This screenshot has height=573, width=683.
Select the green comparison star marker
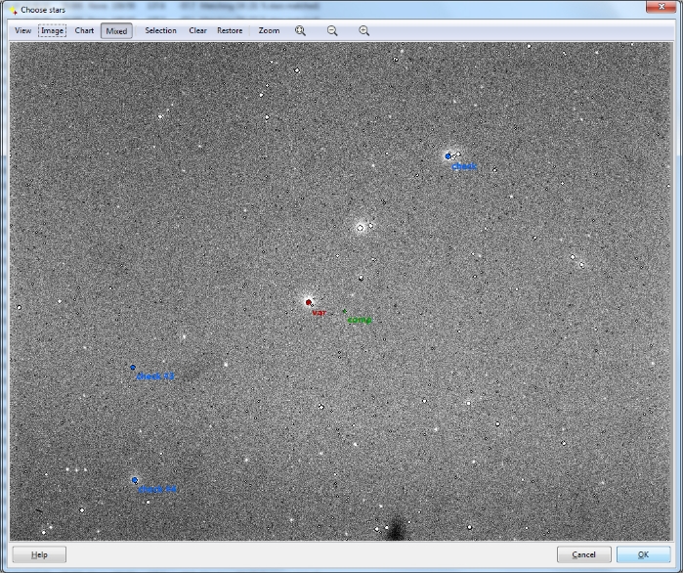point(344,311)
